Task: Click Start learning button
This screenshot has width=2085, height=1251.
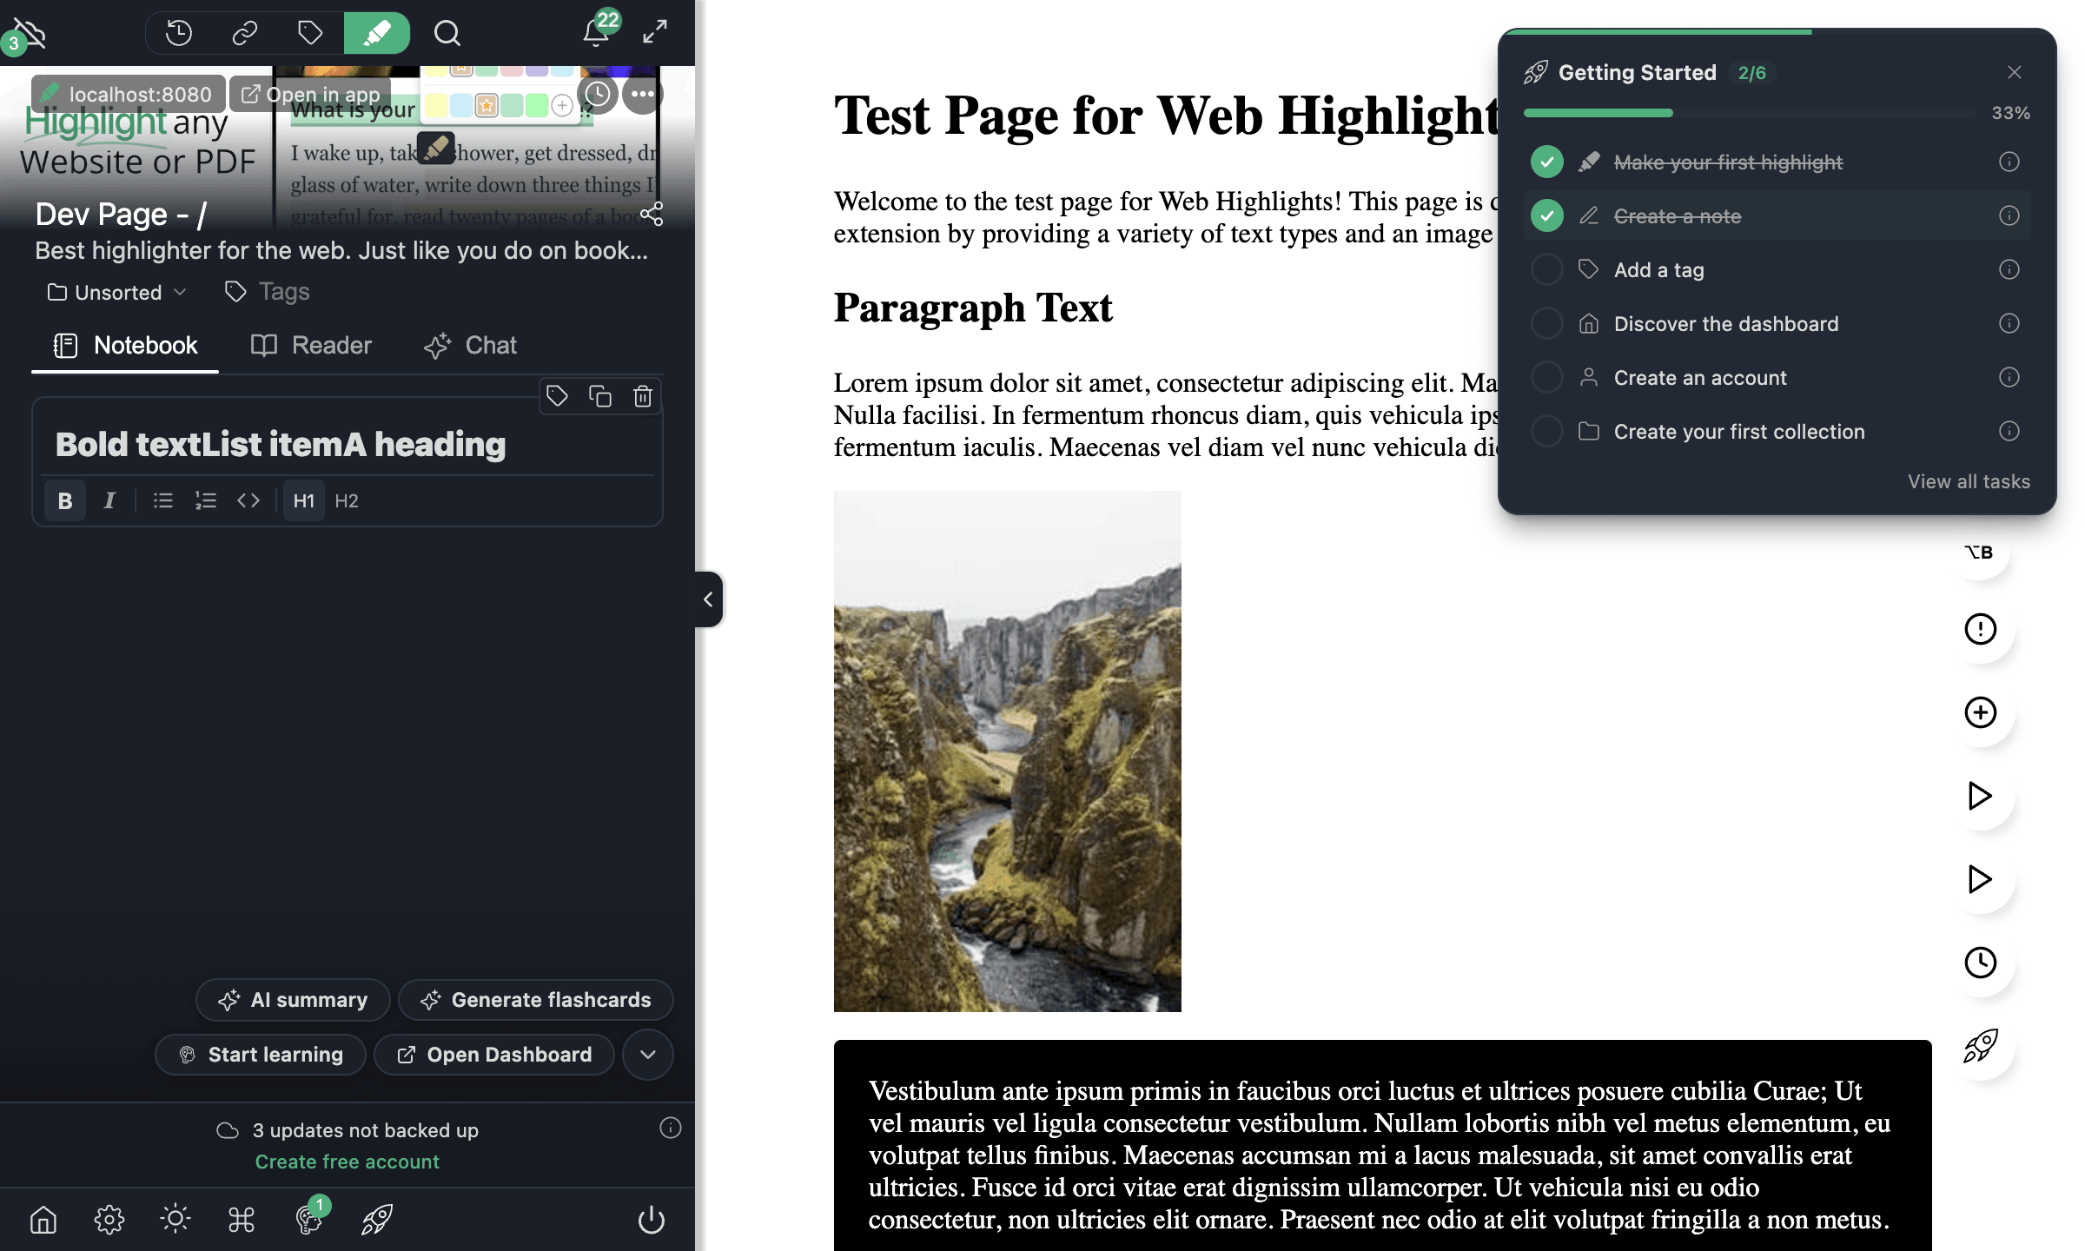Action: (x=261, y=1055)
